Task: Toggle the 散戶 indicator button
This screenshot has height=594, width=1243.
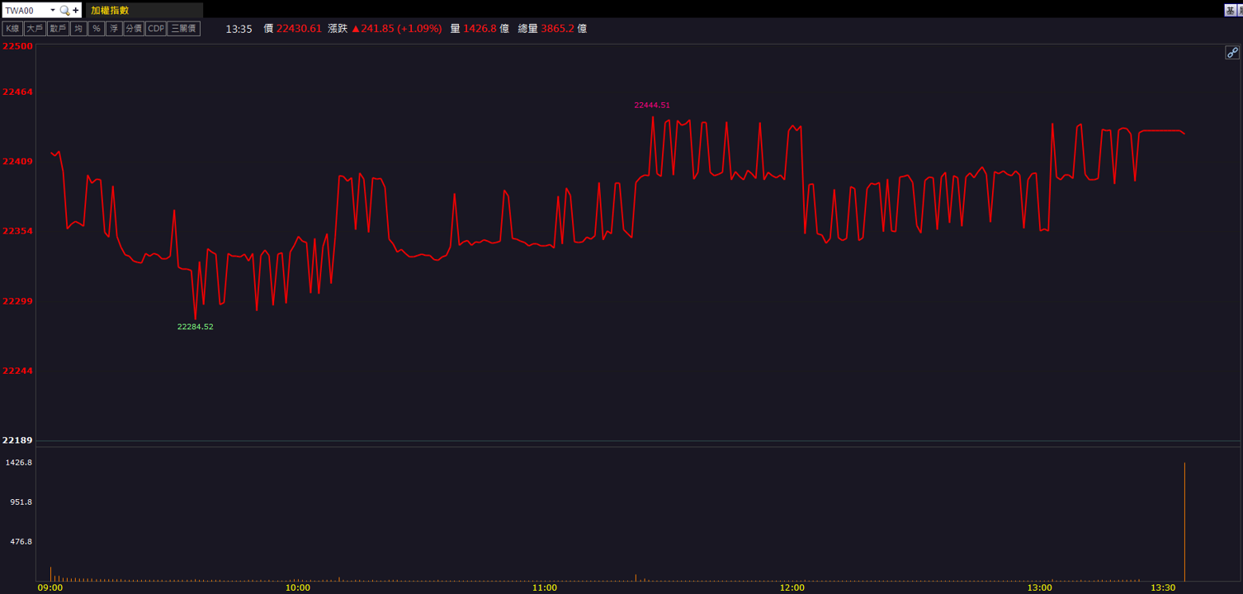Action: click(58, 28)
